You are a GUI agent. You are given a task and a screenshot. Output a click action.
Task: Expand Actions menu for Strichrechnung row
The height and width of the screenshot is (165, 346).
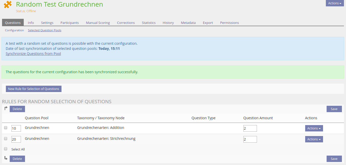[314, 139]
